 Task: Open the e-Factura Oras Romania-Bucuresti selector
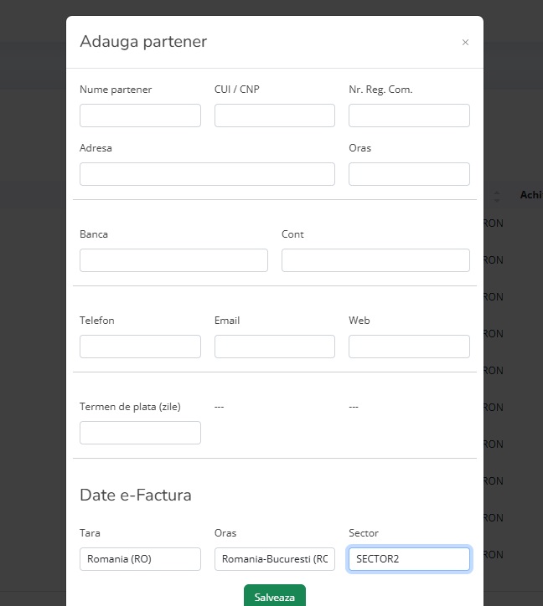274,559
